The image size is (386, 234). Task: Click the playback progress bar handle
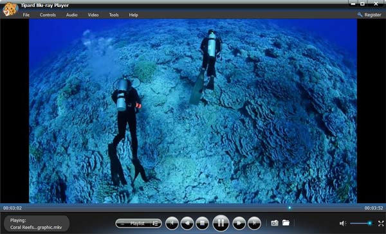tap(289, 208)
